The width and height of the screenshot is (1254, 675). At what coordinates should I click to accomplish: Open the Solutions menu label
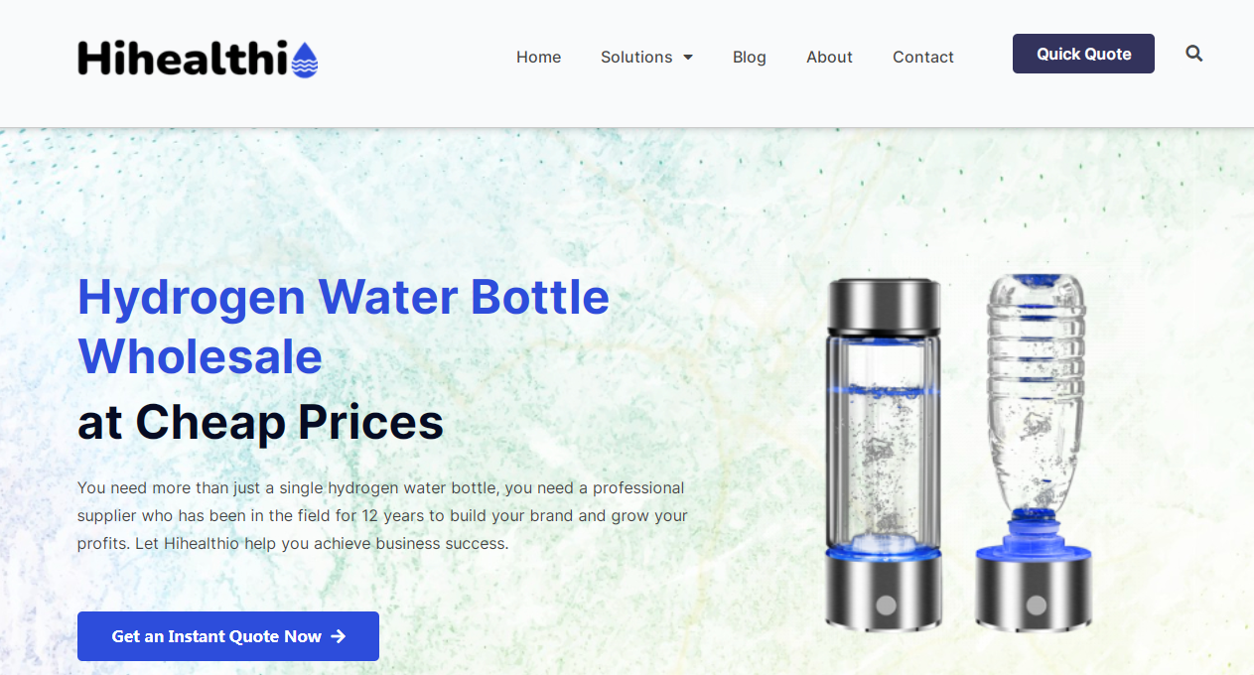point(636,58)
